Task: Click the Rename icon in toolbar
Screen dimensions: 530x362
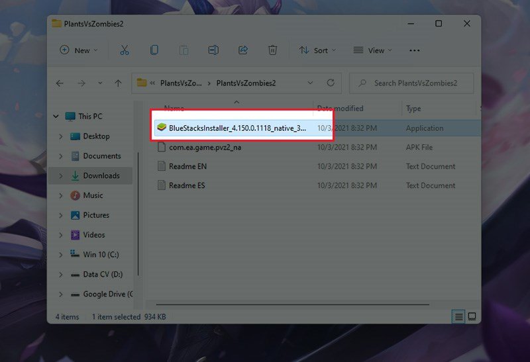Action: coord(213,50)
